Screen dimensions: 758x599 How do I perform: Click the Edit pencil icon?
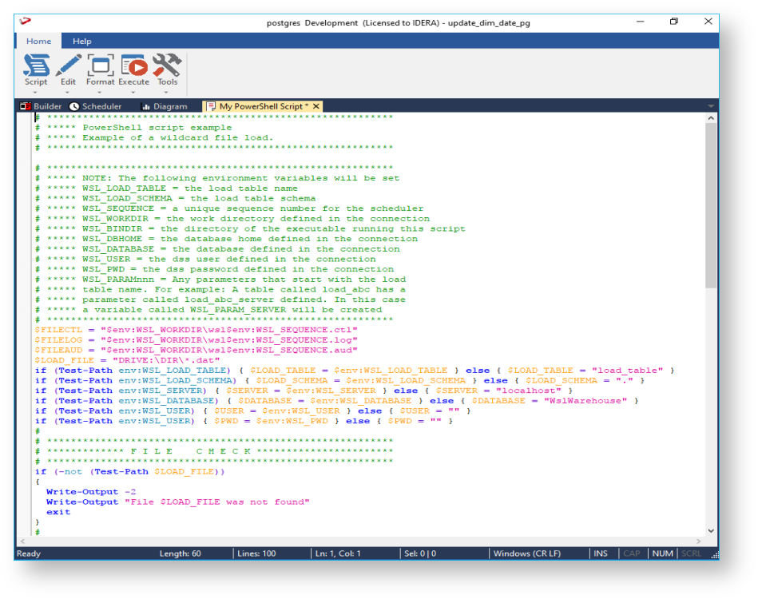click(x=68, y=65)
